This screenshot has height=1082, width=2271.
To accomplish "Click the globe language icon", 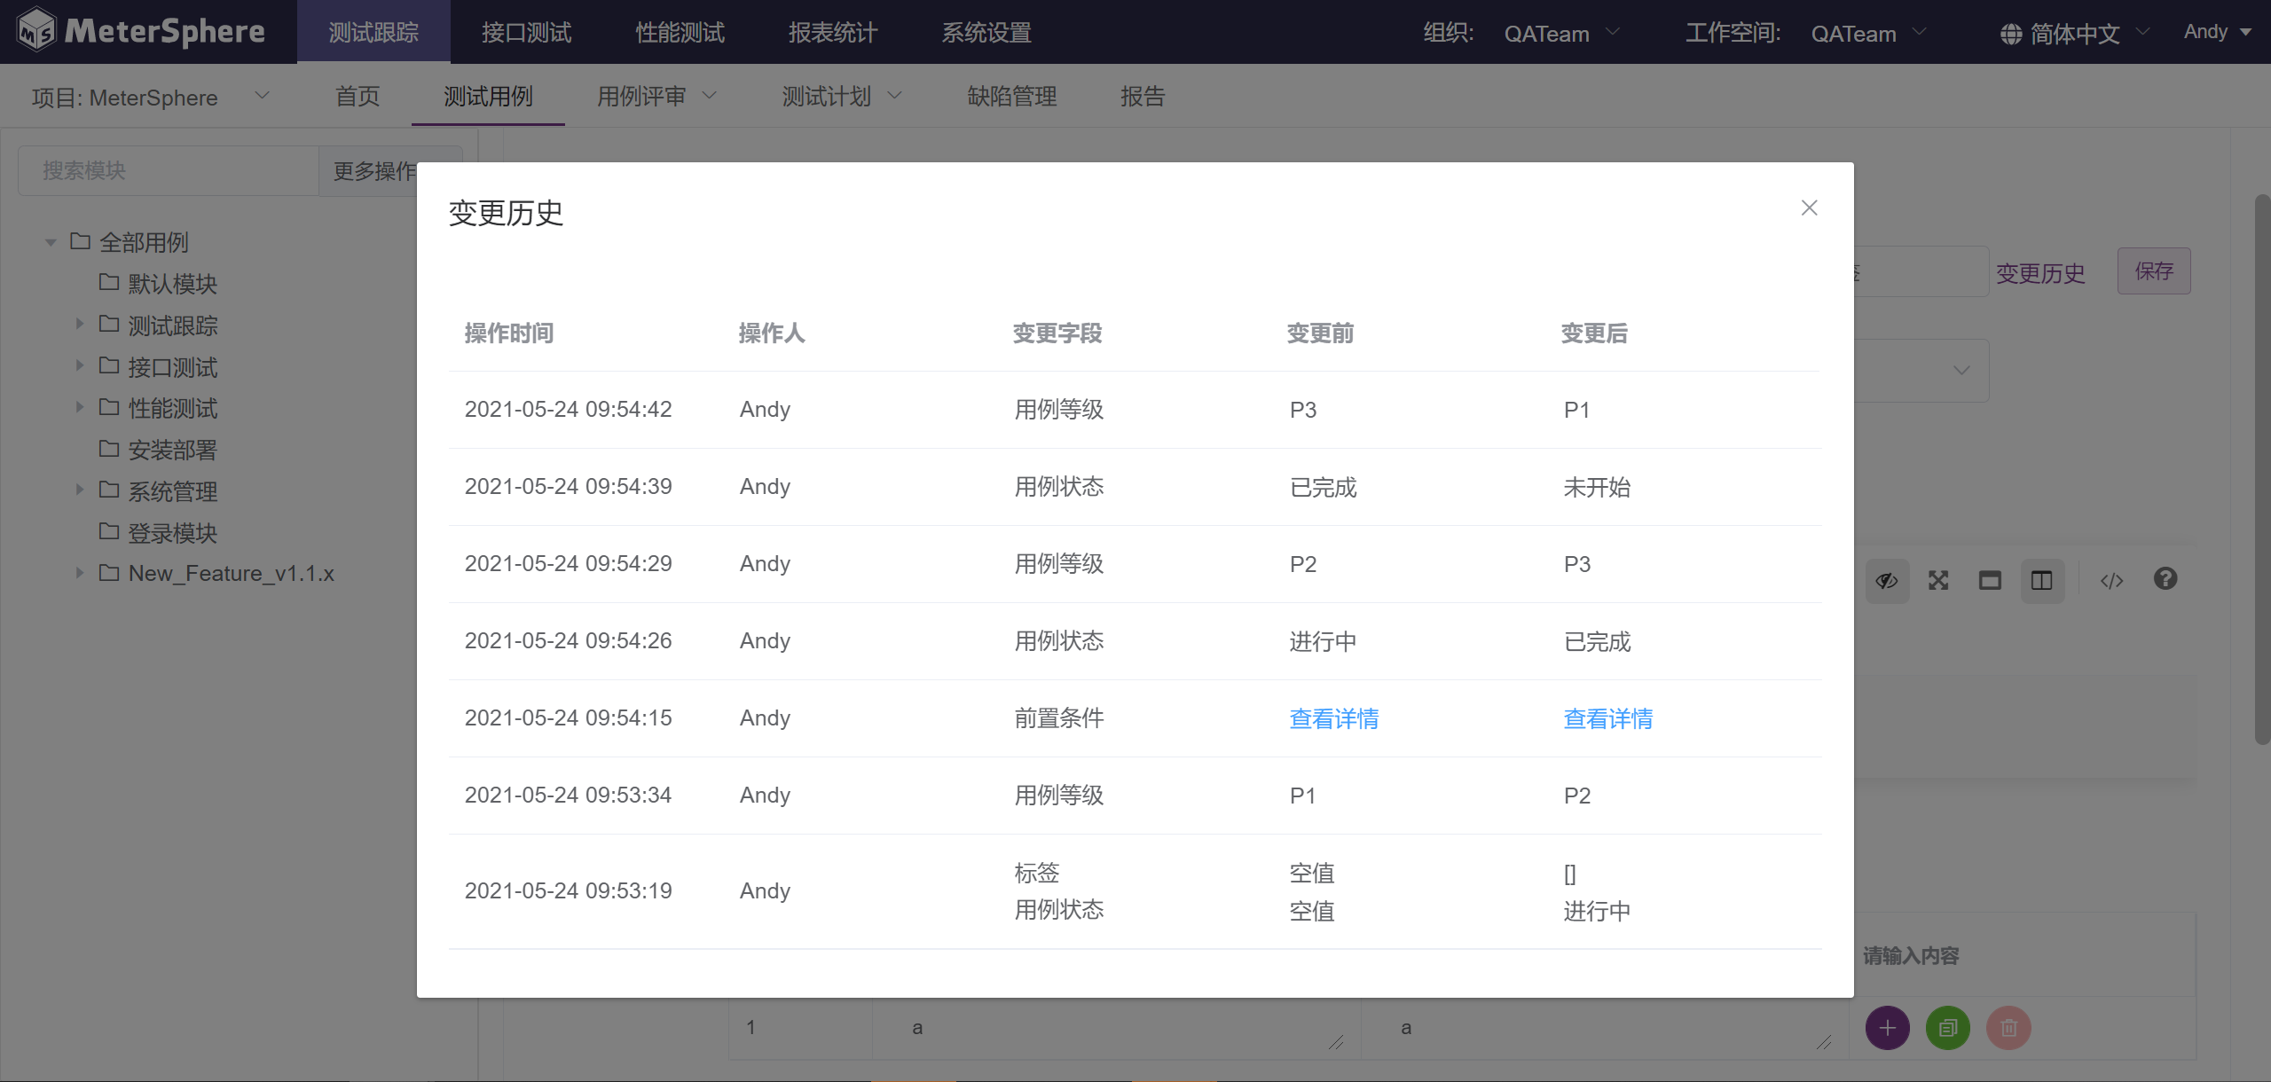I will [2011, 34].
